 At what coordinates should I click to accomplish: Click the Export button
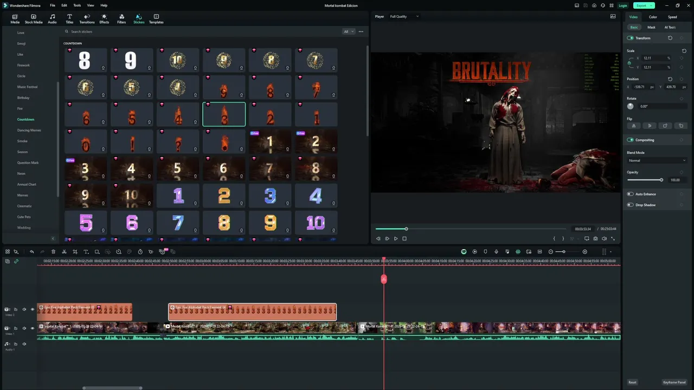click(644, 5)
